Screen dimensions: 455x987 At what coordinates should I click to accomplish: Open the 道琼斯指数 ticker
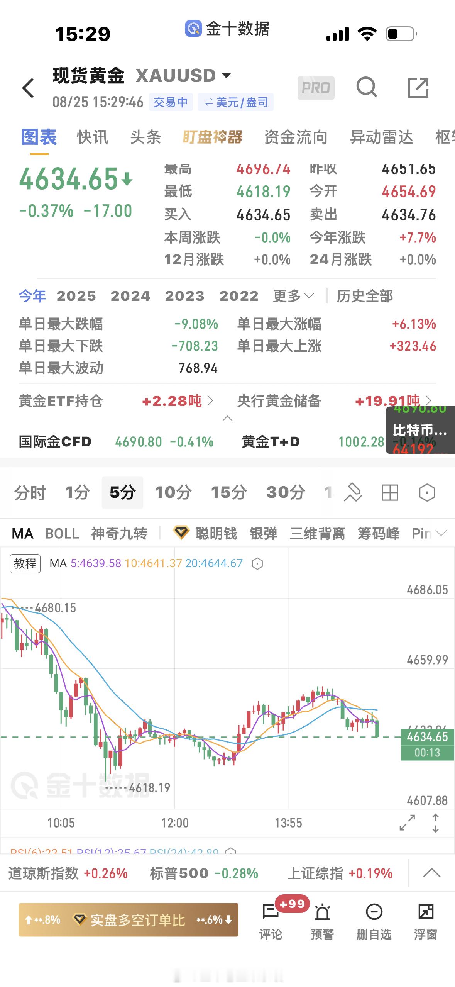point(68,873)
